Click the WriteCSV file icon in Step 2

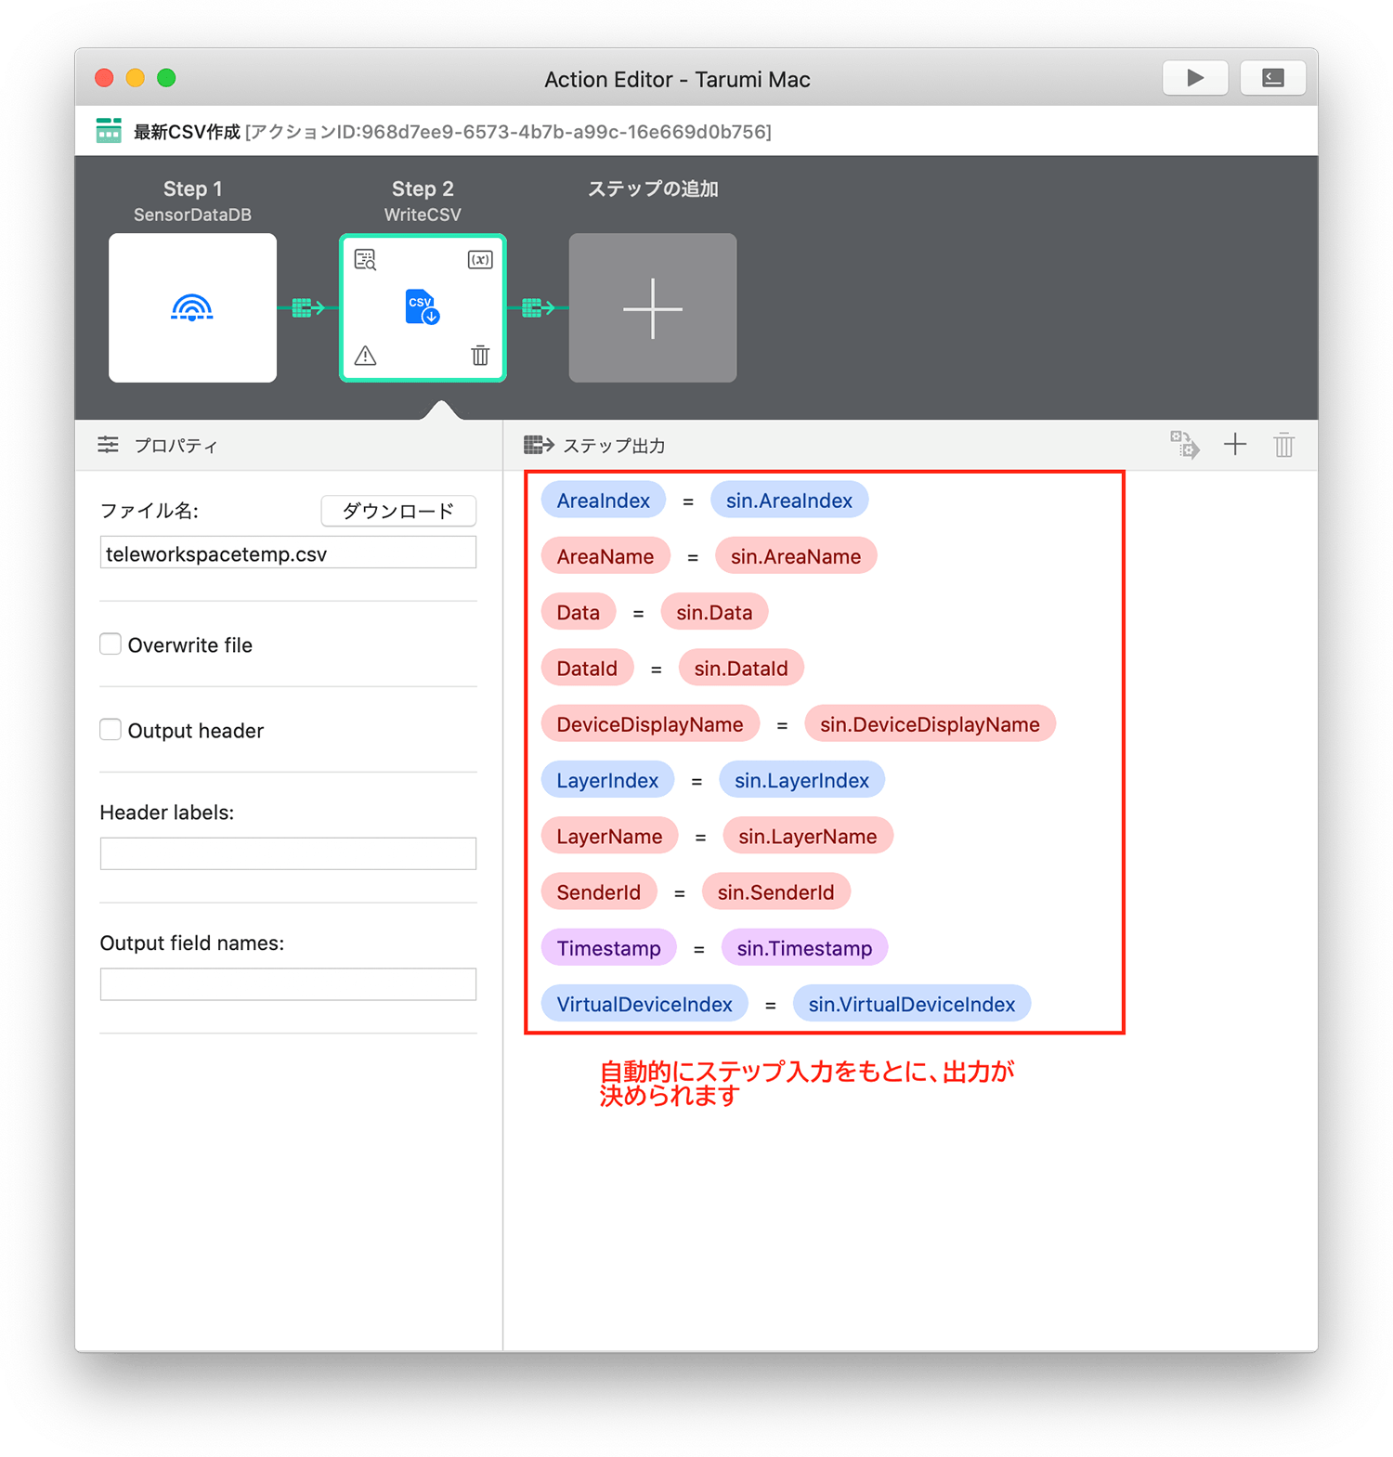(422, 306)
